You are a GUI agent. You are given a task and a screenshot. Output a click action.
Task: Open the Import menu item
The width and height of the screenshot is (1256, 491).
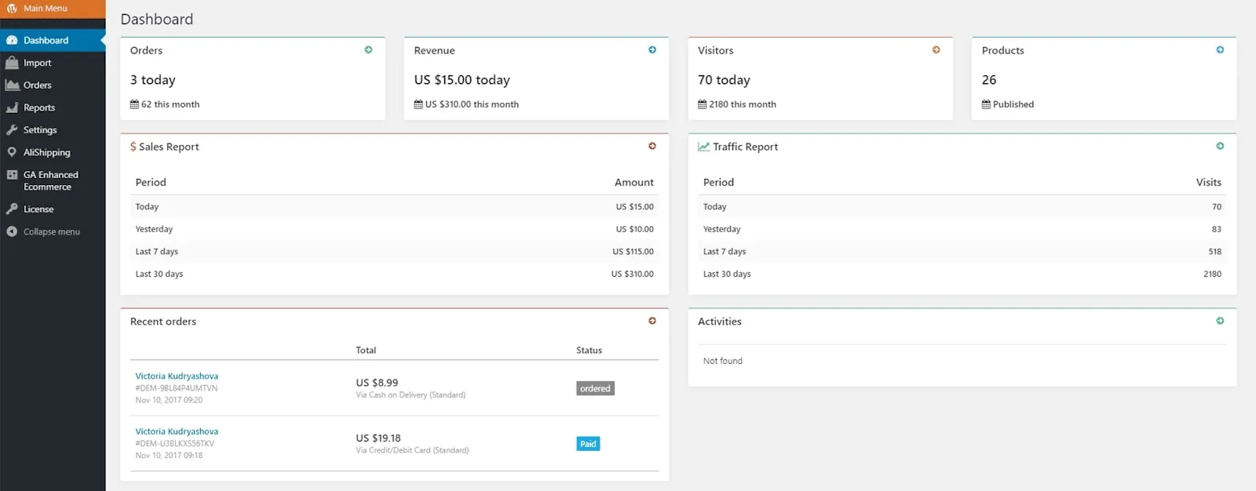click(x=53, y=63)
